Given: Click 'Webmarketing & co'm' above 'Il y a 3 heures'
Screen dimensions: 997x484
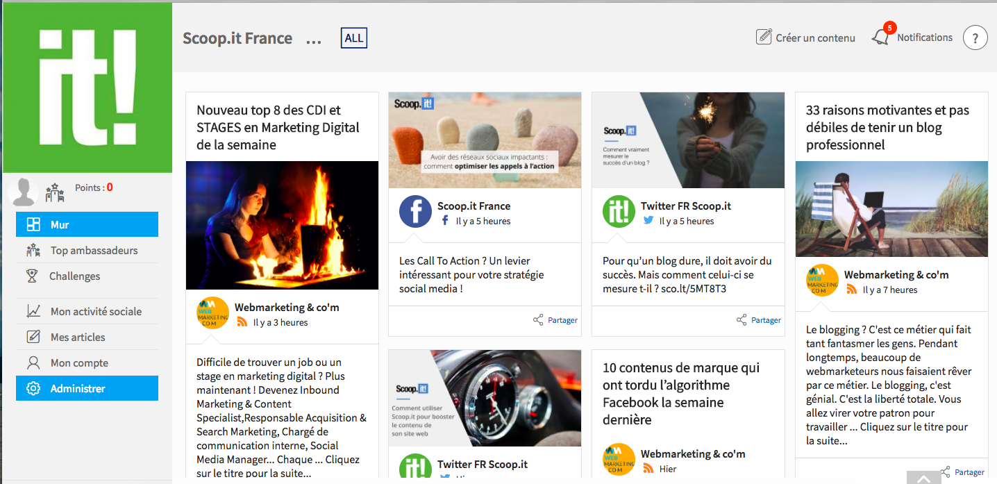Looking at the screenshot, I should 287,308.
